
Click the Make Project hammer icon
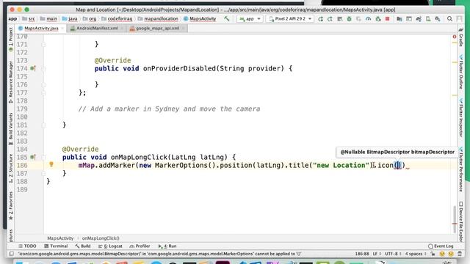click(227, 18)
